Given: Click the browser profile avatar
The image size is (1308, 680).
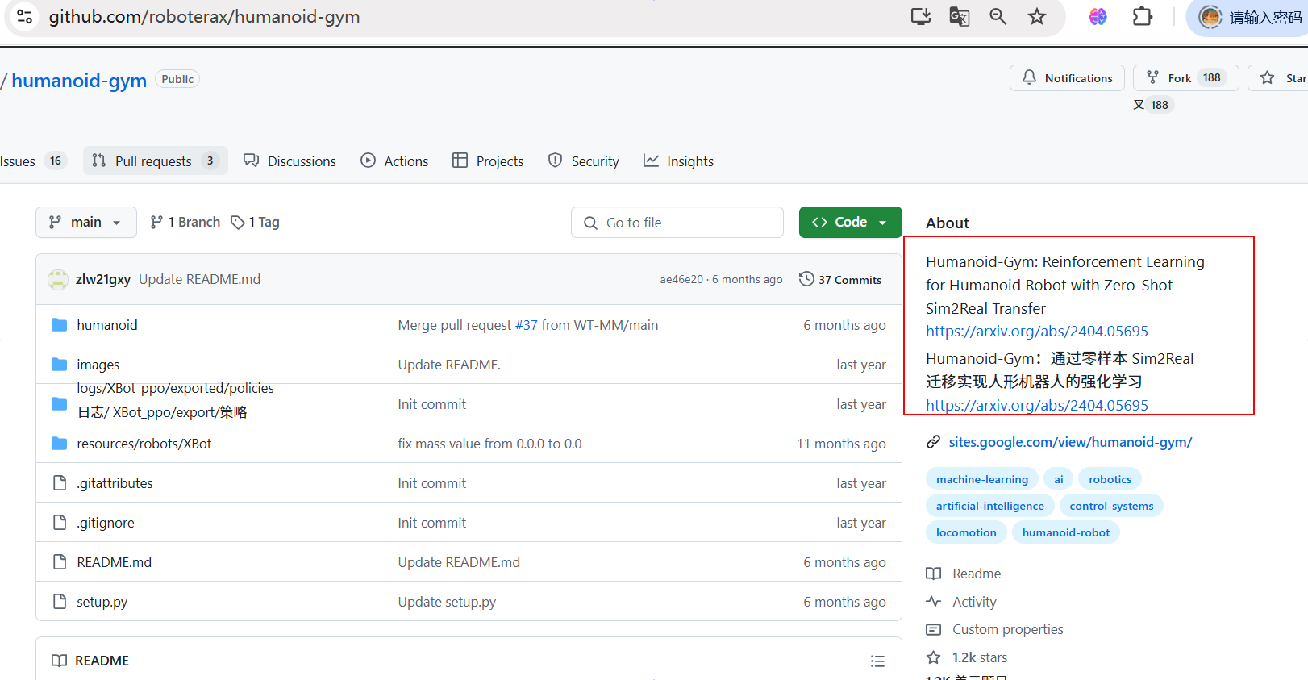Looking at the screenshot, I should 1210,17.
